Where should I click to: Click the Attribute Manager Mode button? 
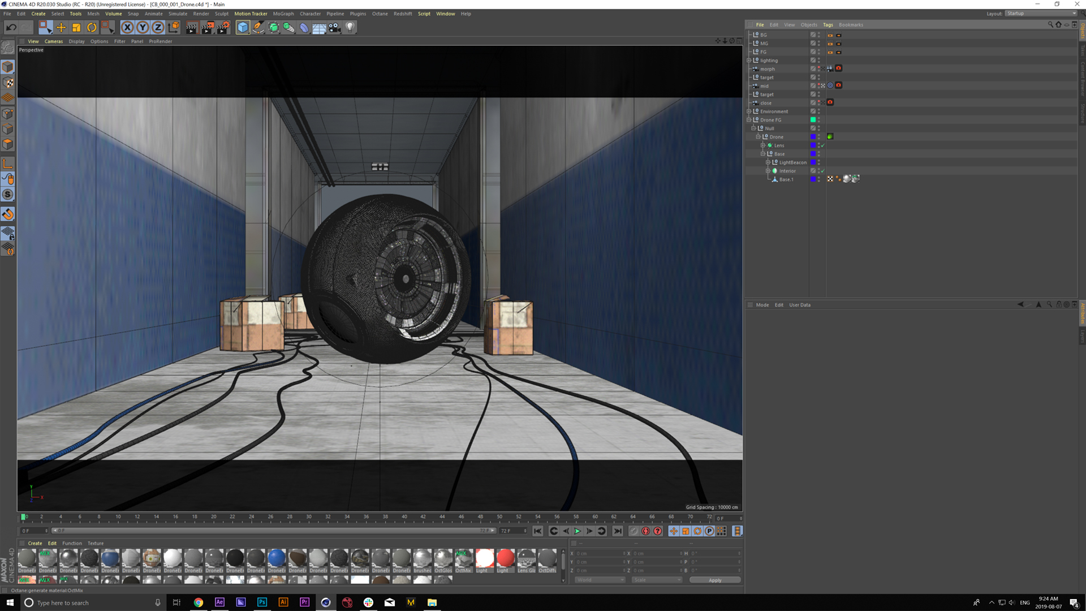pos(762,305)
